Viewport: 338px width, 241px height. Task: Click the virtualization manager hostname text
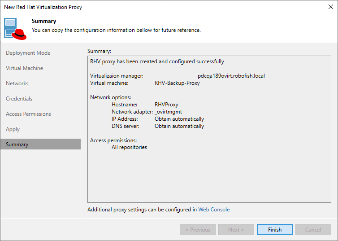(x=231, y=76)
